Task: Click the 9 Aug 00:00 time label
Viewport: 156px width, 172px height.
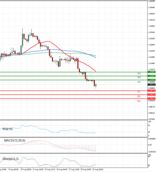Action: (14, 170)
